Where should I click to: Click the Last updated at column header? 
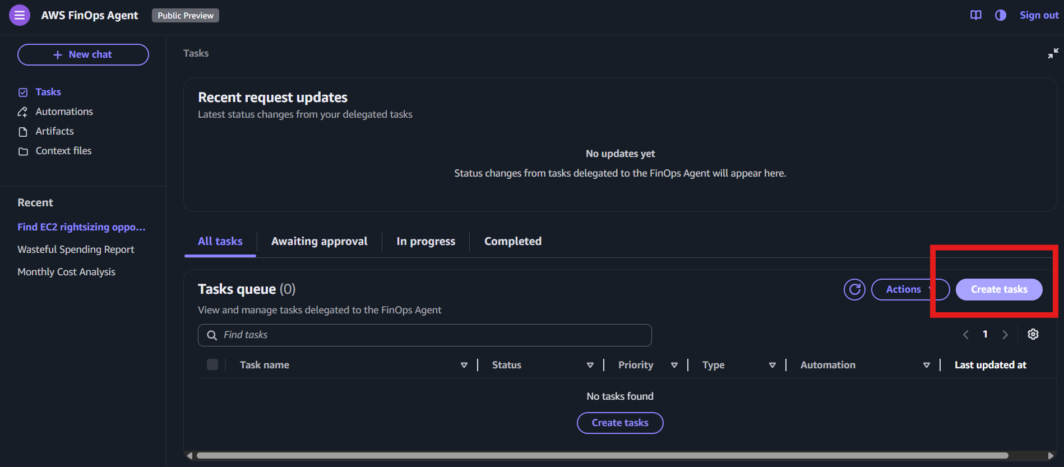[991, 365]
